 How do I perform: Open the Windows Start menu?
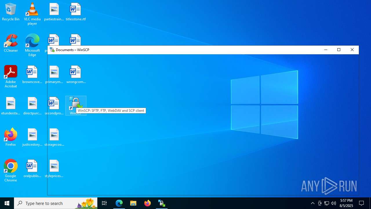coord(7,203)
